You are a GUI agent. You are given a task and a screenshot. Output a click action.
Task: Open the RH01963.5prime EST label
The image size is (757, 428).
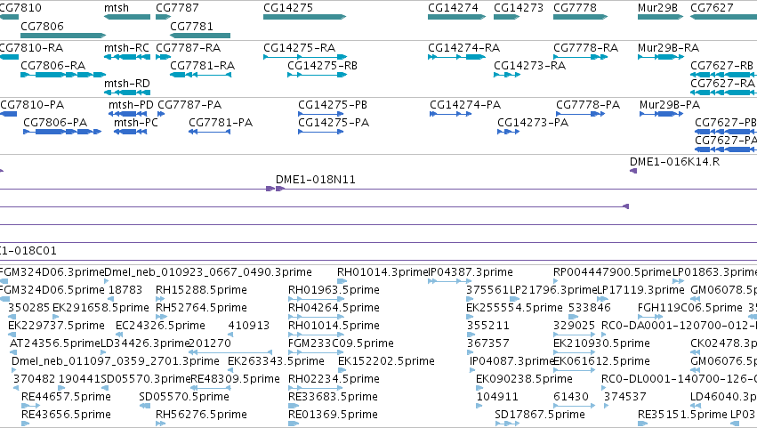coord(334,290)
